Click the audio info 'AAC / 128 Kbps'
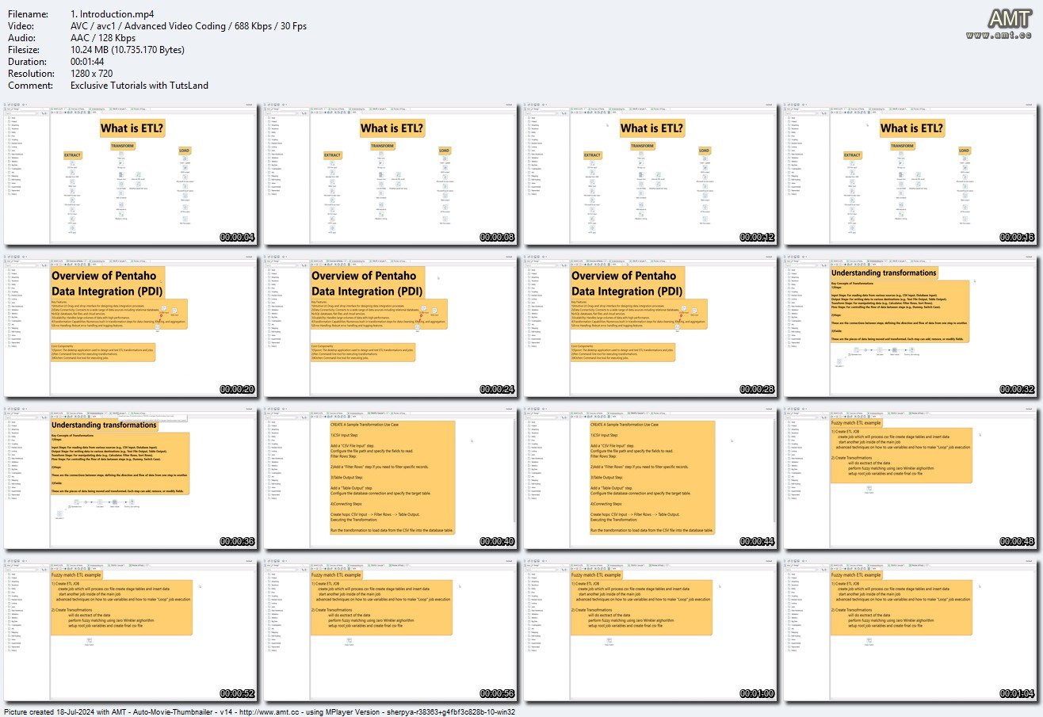This screenshot has height=717, width=1043. (x=104, y=38)
